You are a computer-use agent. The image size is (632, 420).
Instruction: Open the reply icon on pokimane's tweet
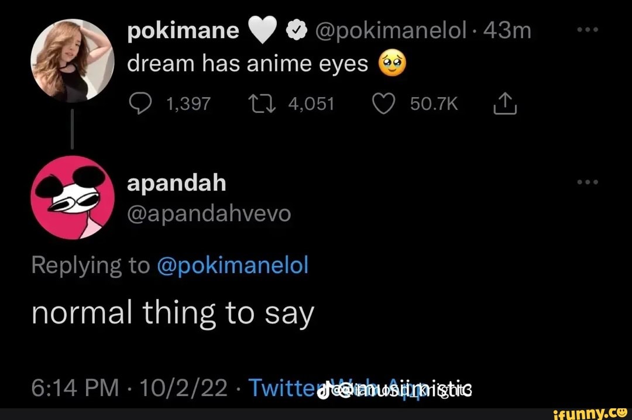coord(139,103)
